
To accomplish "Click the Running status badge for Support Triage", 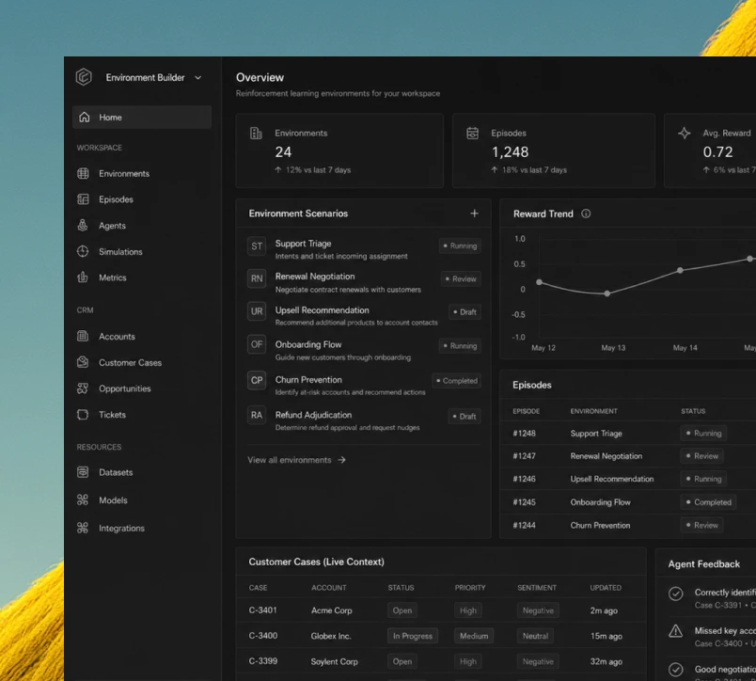I will [460, 246].
